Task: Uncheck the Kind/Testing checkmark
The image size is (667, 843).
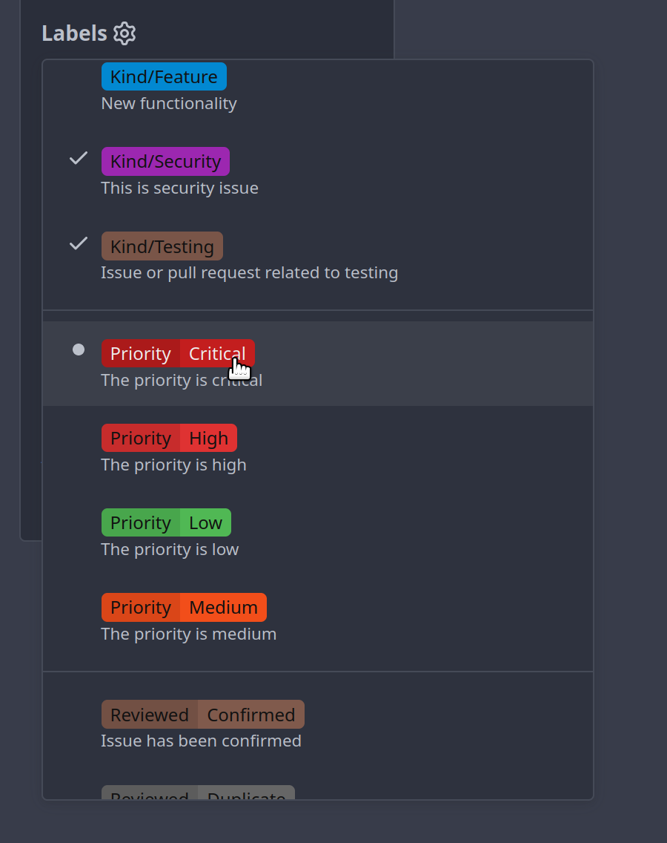Action: pos(79,243)
